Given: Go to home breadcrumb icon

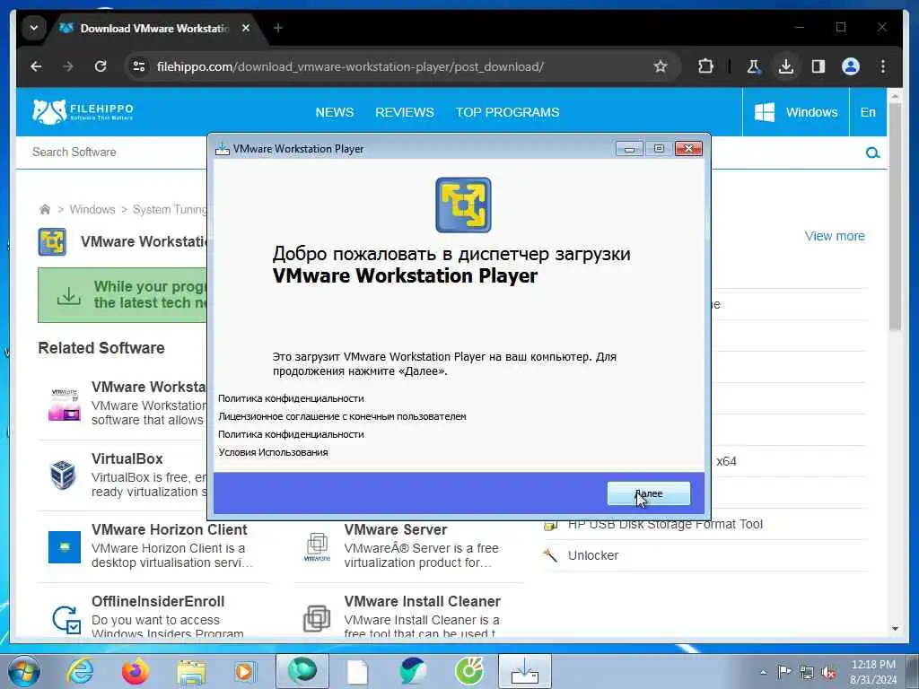Looking at the screenshot, I should pyautogui.click(x=45, y=209).
